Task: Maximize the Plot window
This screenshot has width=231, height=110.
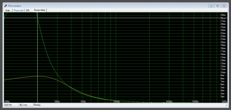Action: pos(217,6)
